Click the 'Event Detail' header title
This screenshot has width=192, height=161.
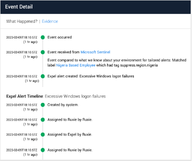coord(19,7)
